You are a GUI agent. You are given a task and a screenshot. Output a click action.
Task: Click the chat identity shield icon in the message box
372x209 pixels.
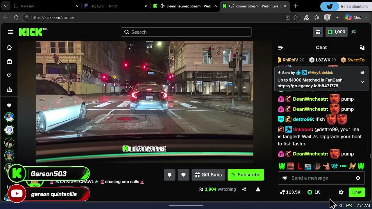pos(285,178)
